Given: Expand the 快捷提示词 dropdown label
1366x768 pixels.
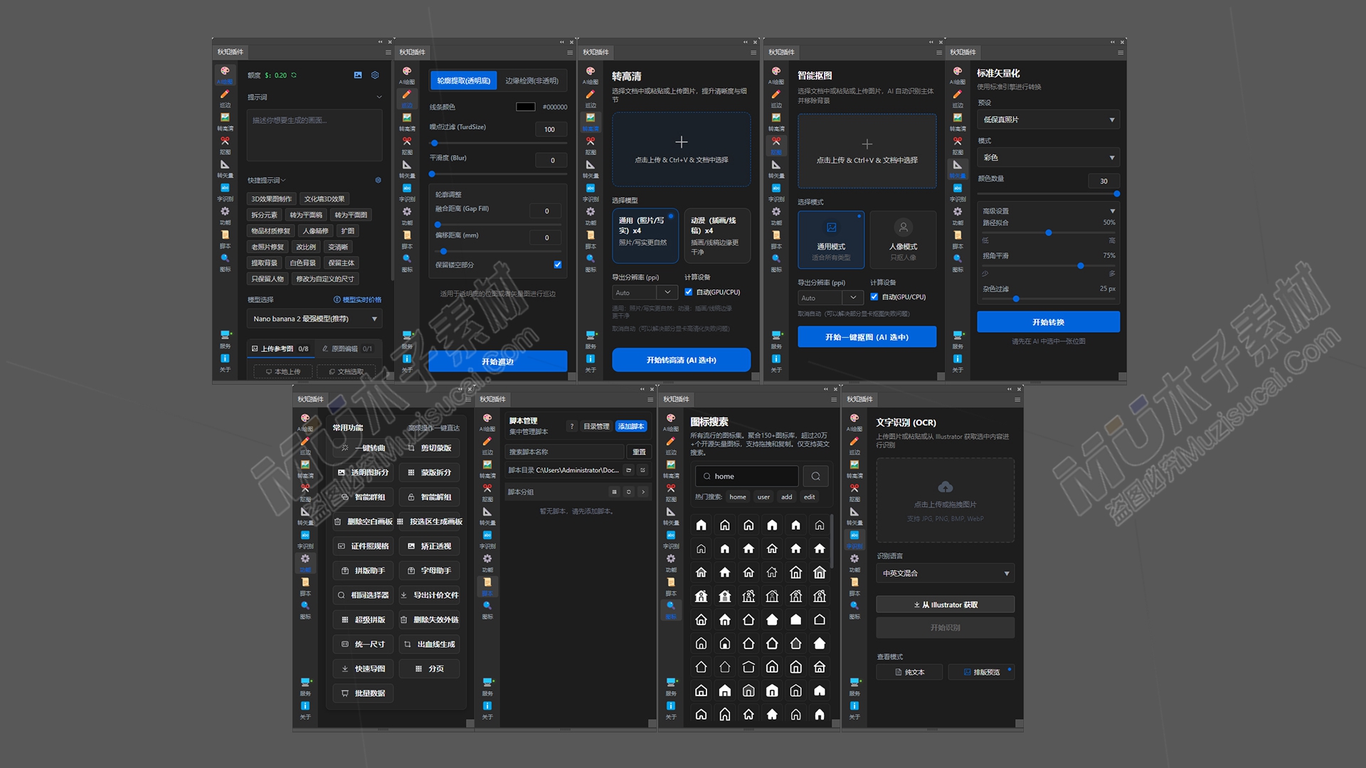Looking at the screenshot, I should tap(266, 180).
